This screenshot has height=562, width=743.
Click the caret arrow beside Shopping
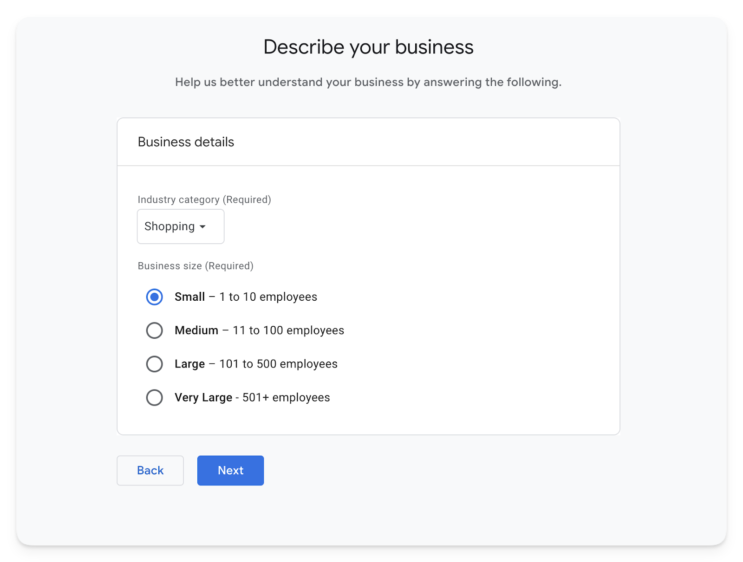point(202,227)
